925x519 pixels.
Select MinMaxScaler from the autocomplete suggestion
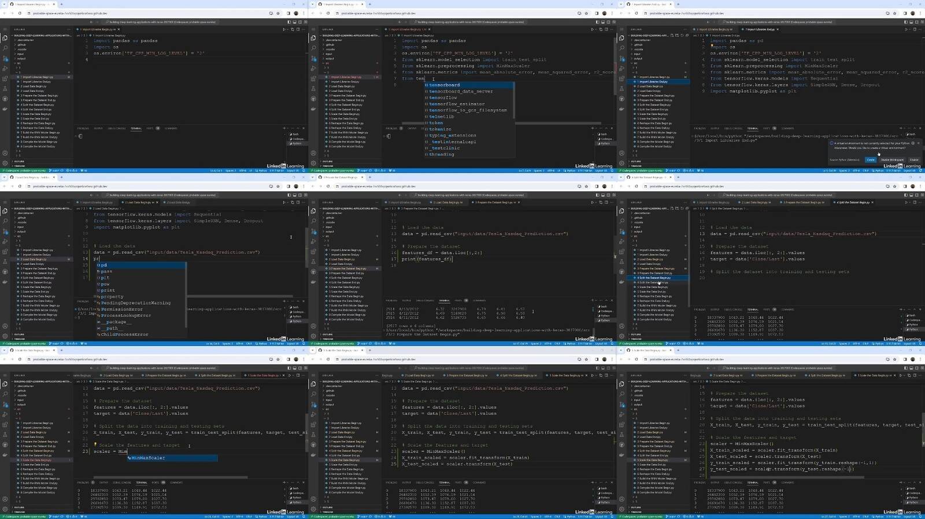point(148,458)
